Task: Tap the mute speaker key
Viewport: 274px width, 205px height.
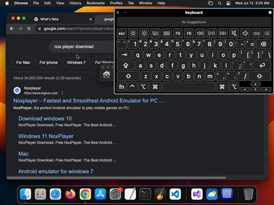Action: point(234,33)
